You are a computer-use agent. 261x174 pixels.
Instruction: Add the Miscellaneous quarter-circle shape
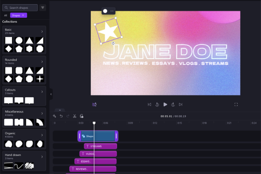click(x=29, y=122)
